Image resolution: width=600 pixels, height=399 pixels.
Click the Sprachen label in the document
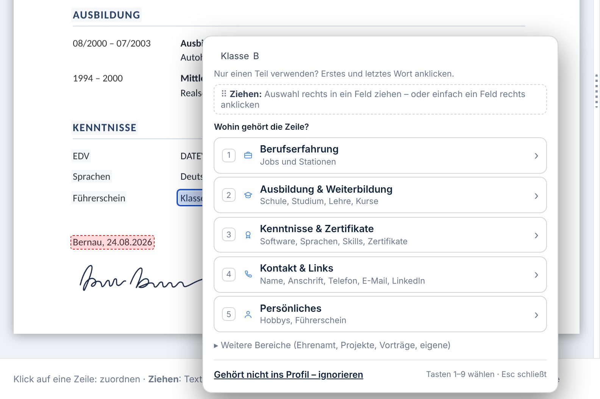coord(91,176)
